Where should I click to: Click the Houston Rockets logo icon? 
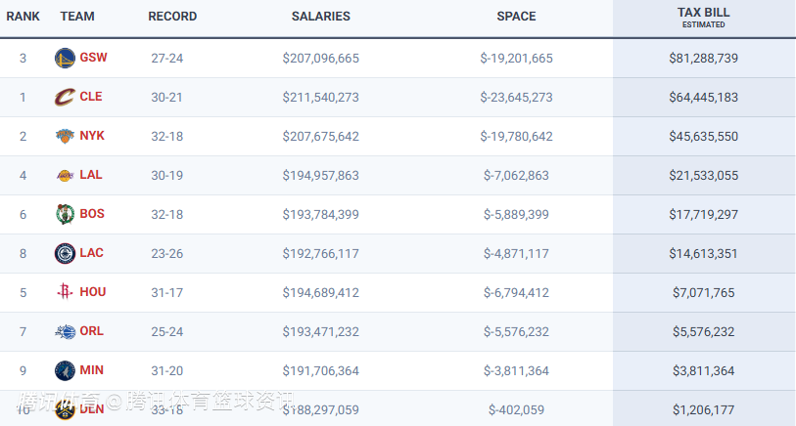coord(65,292)
